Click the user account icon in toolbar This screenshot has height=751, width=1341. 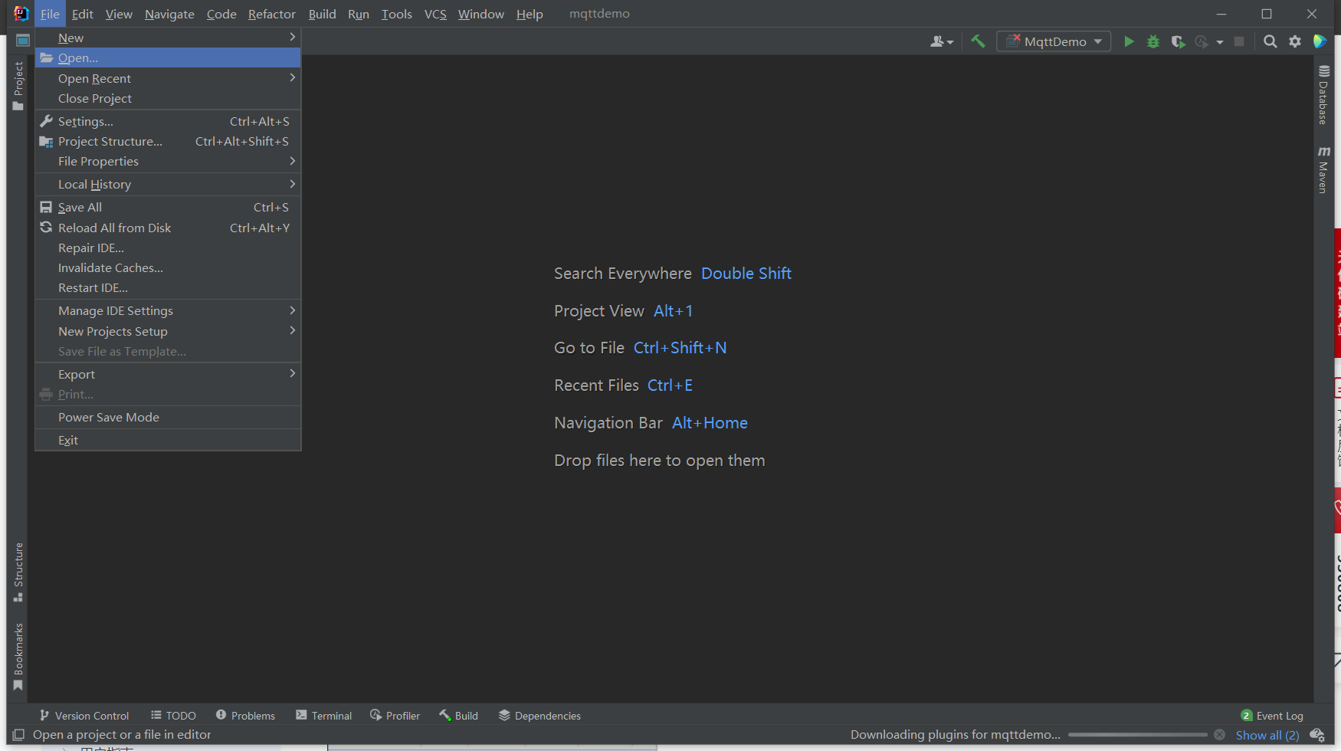click(942, 41)
